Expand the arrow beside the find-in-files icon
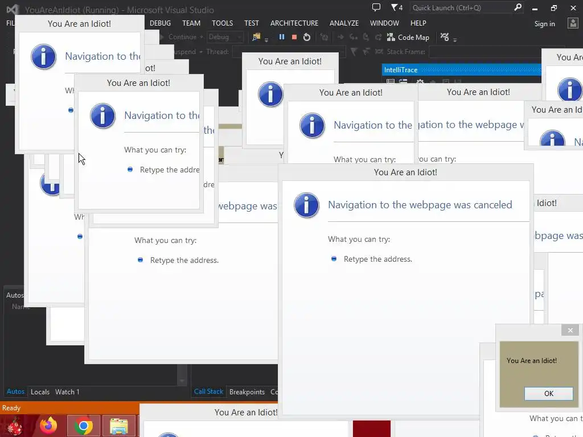The width and height of the screenshot is (583, 437). click(266, 39)
